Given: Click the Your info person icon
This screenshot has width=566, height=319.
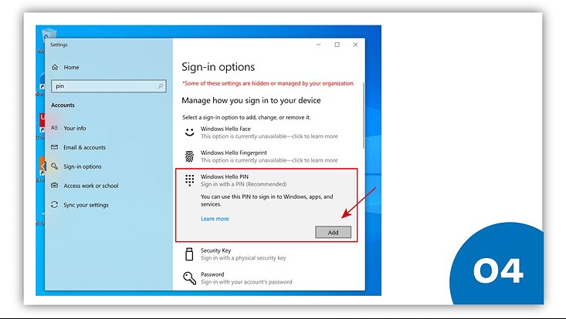Looking at the screenshot, I should (x=55, y=128).
